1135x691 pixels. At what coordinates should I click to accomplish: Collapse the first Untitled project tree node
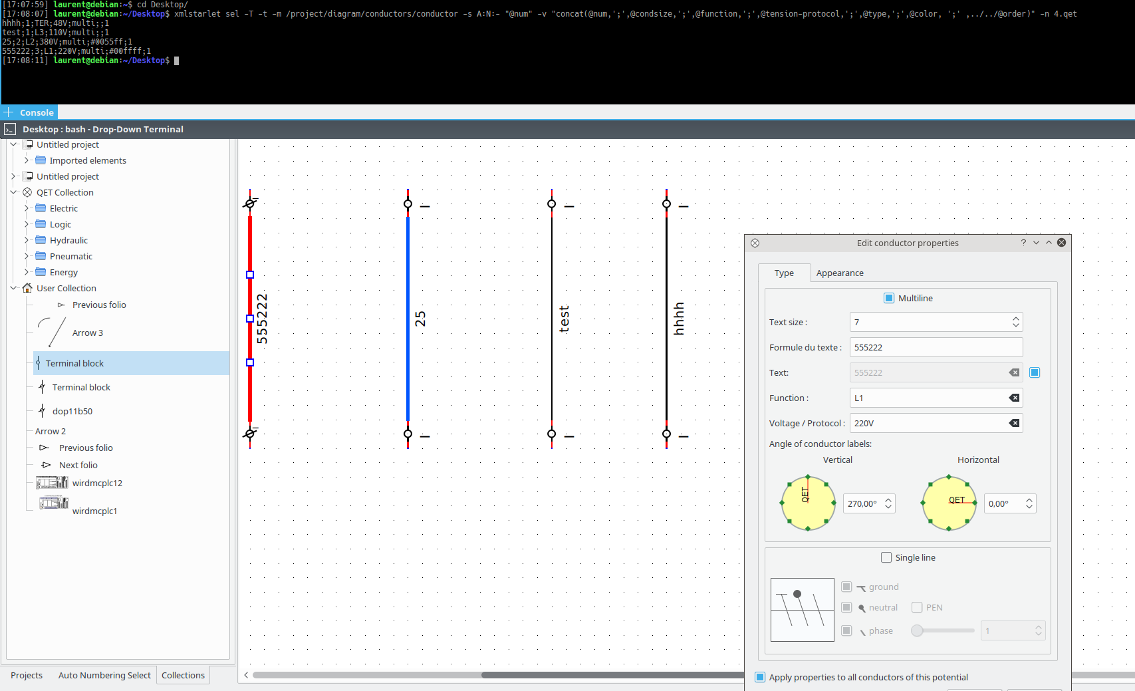(13, 144)
